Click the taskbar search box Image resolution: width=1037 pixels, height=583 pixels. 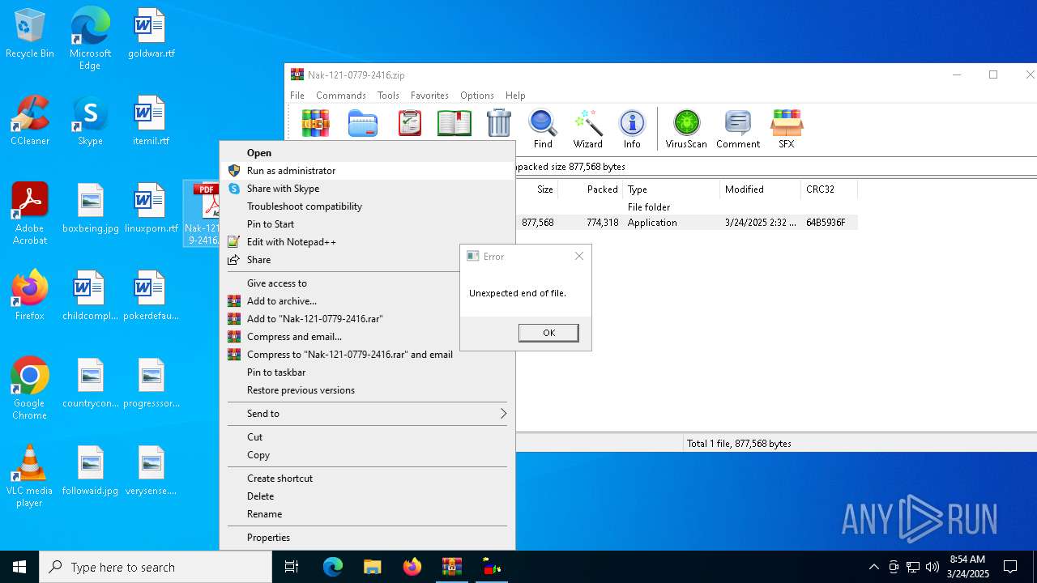click(x=156, y=567)
